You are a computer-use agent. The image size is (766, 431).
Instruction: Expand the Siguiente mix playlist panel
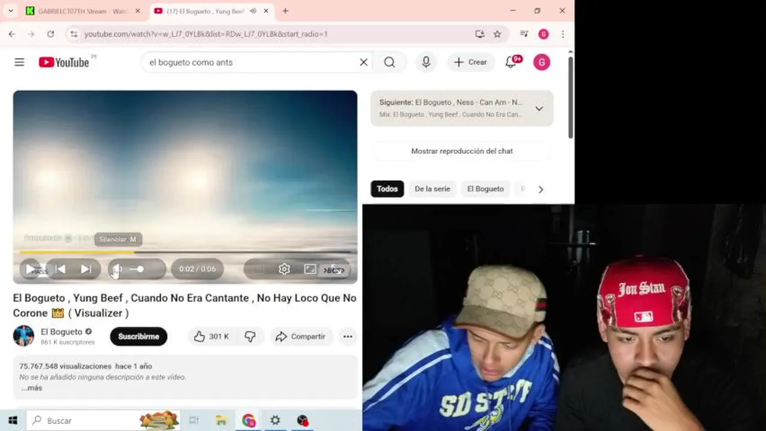click(539, 108)
